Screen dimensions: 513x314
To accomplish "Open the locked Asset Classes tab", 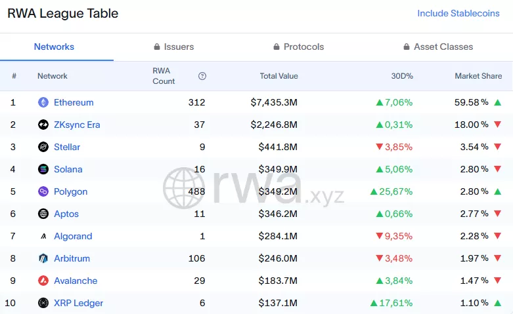I will click(437, 47).
